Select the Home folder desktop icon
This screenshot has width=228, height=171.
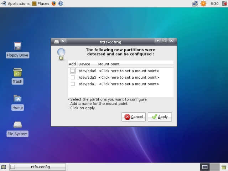[x=17, y=103]
